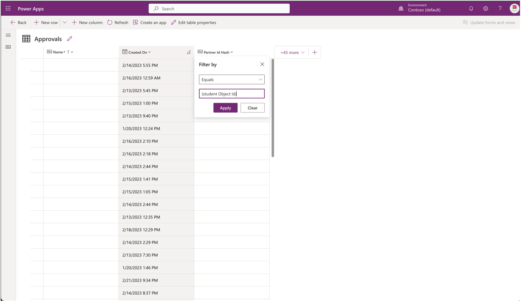Select cell 2/13/2023 7:30 PM
Screen dimensions: 521x301
156,255
